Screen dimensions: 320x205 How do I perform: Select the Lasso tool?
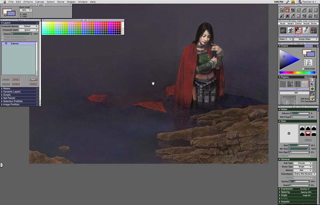point(298,10)
